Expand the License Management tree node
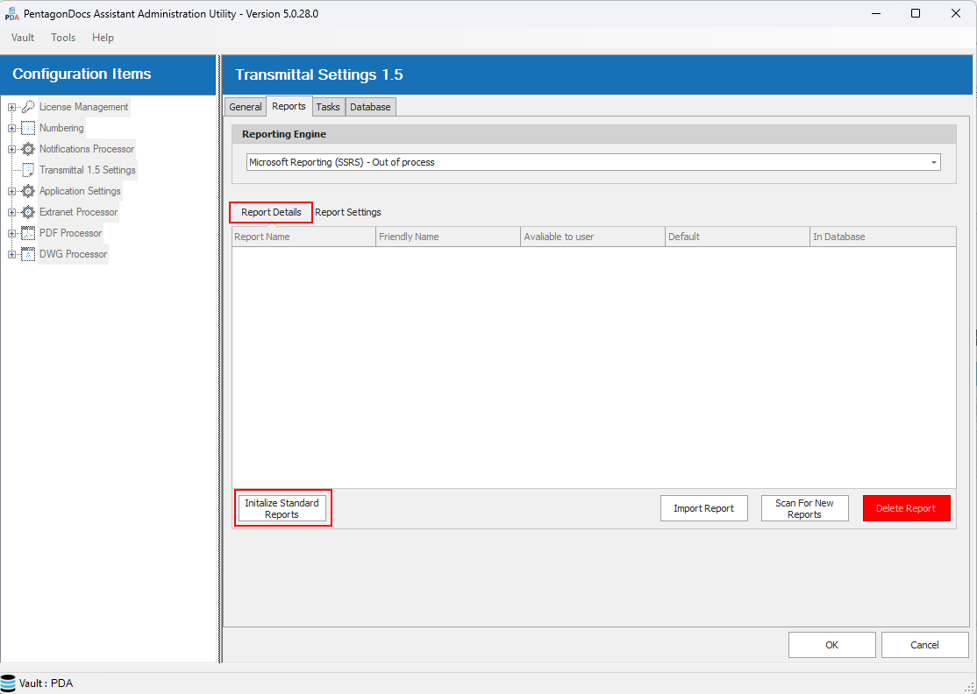This screenshot has width=977, height=694. tap(11, 107)
